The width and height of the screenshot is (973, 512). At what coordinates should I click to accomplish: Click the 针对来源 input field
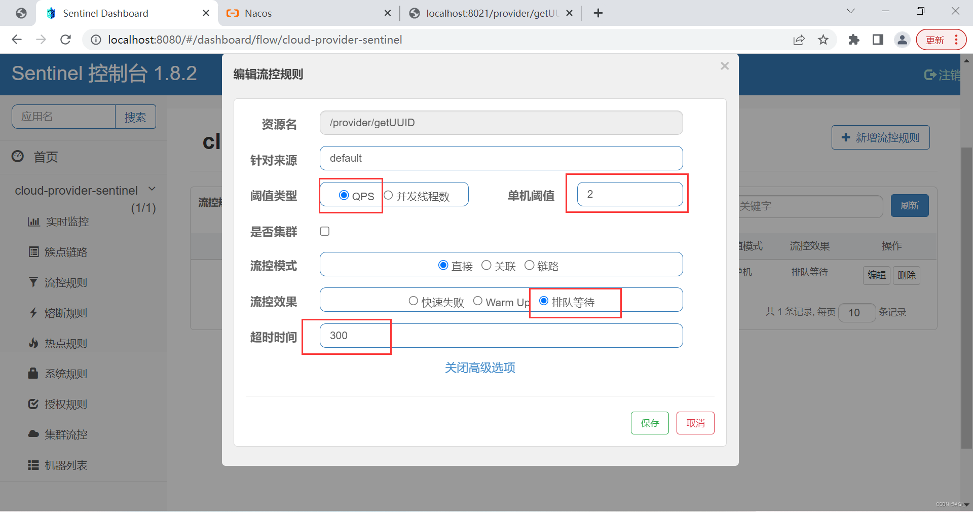pos(501,158)
